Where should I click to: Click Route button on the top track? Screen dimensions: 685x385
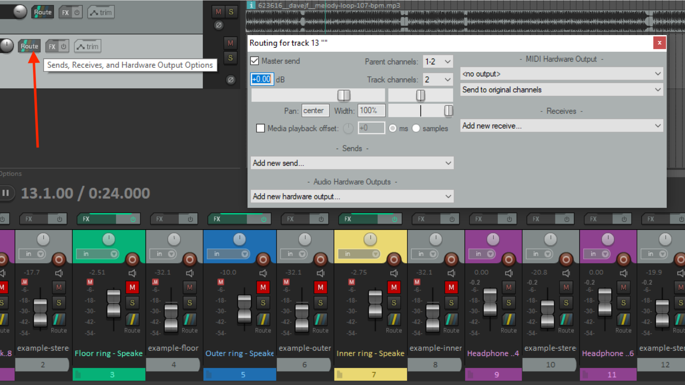42,12
